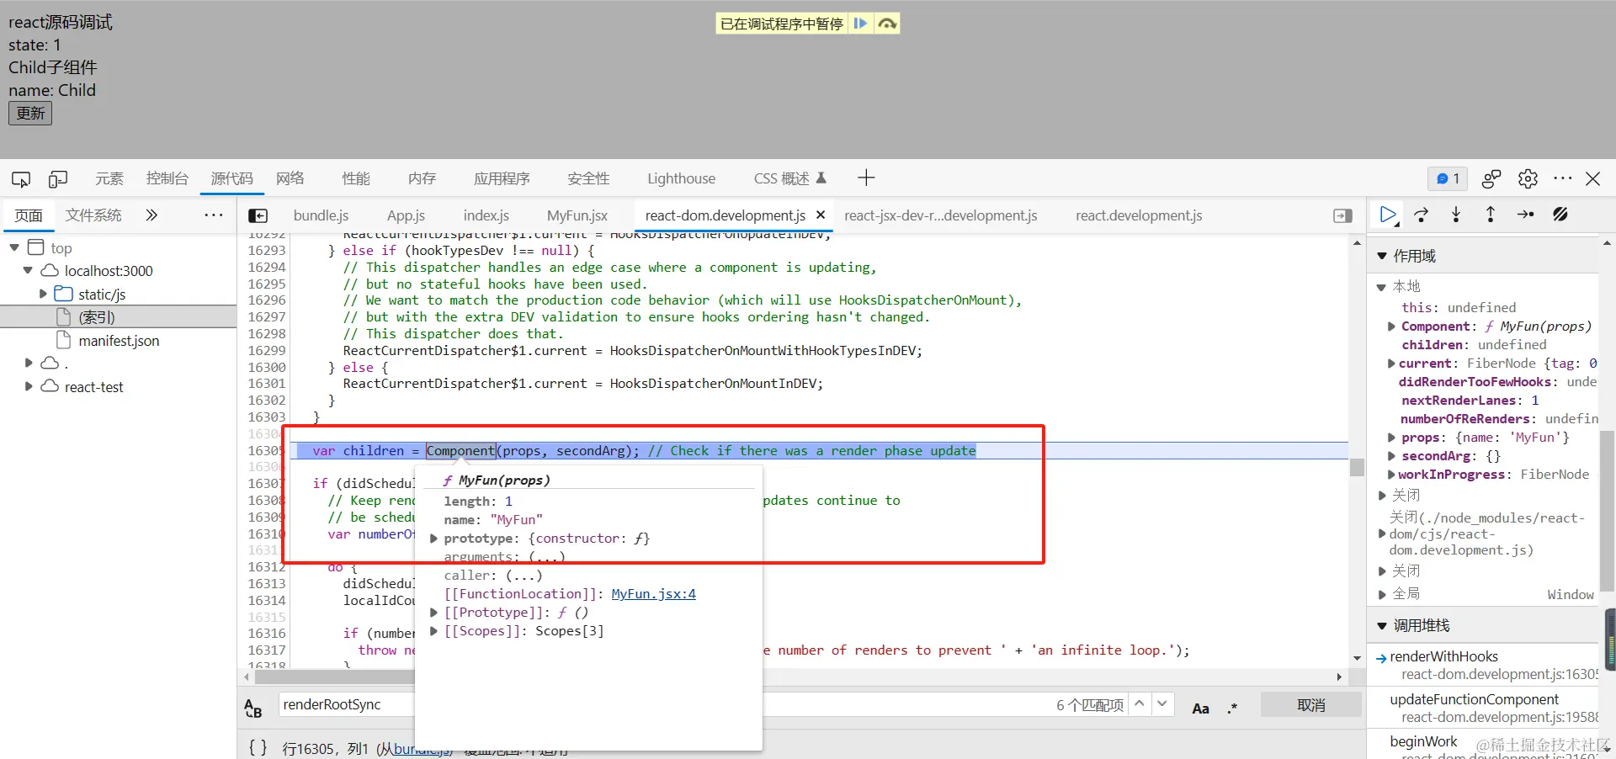Open the MyFun.jsx:4 function location link
Screen dimensions: 1616x759
click(x=653, y=594)
